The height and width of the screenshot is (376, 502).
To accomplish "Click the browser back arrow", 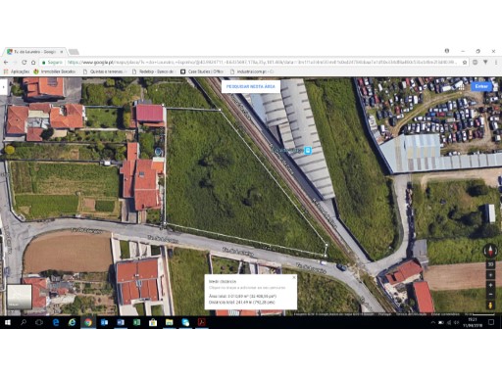I will tap(6, 62).
